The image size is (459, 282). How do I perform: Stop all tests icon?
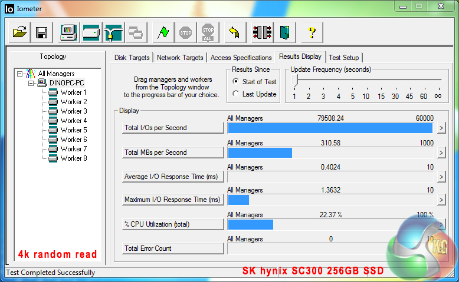click(x=208, y=32)
